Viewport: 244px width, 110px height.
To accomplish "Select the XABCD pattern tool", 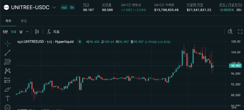I will point(7,71).
